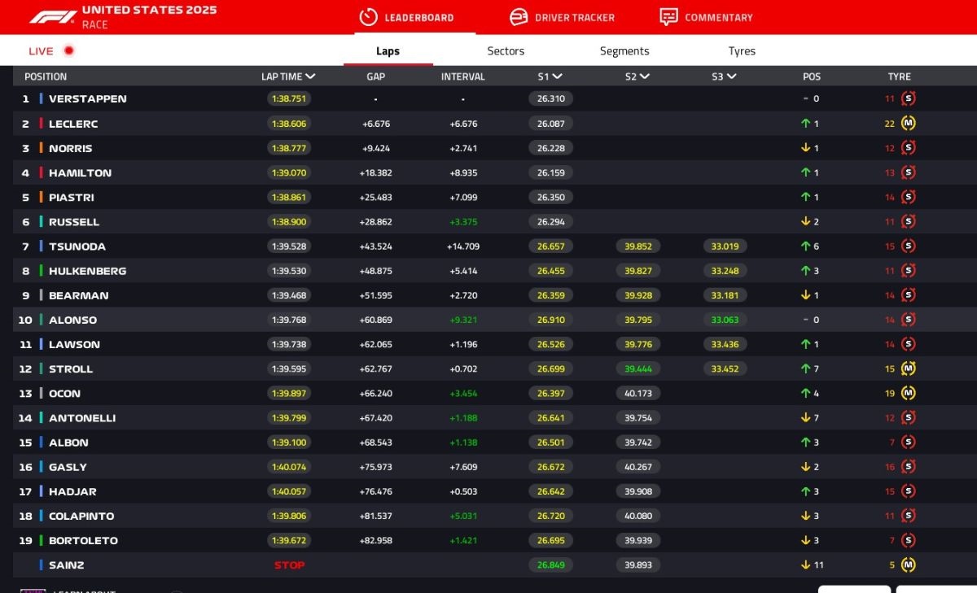977x593 pixels.
Task: Expand the S1 sector column dropdown
Action: pos(557,76)
